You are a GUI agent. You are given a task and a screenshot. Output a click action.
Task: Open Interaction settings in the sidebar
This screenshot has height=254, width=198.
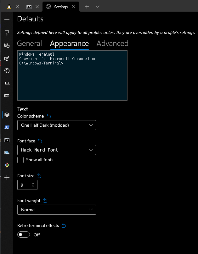pyautogui.click(x=7, y=45)
